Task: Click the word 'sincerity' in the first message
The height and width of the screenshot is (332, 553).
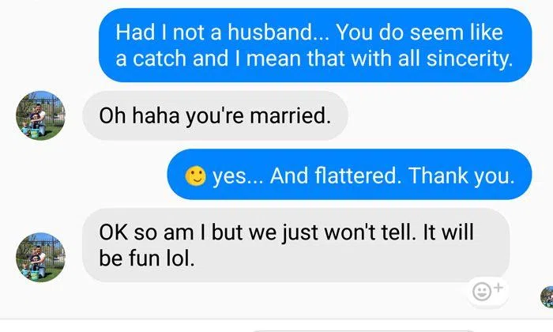Action: point(468,58)
